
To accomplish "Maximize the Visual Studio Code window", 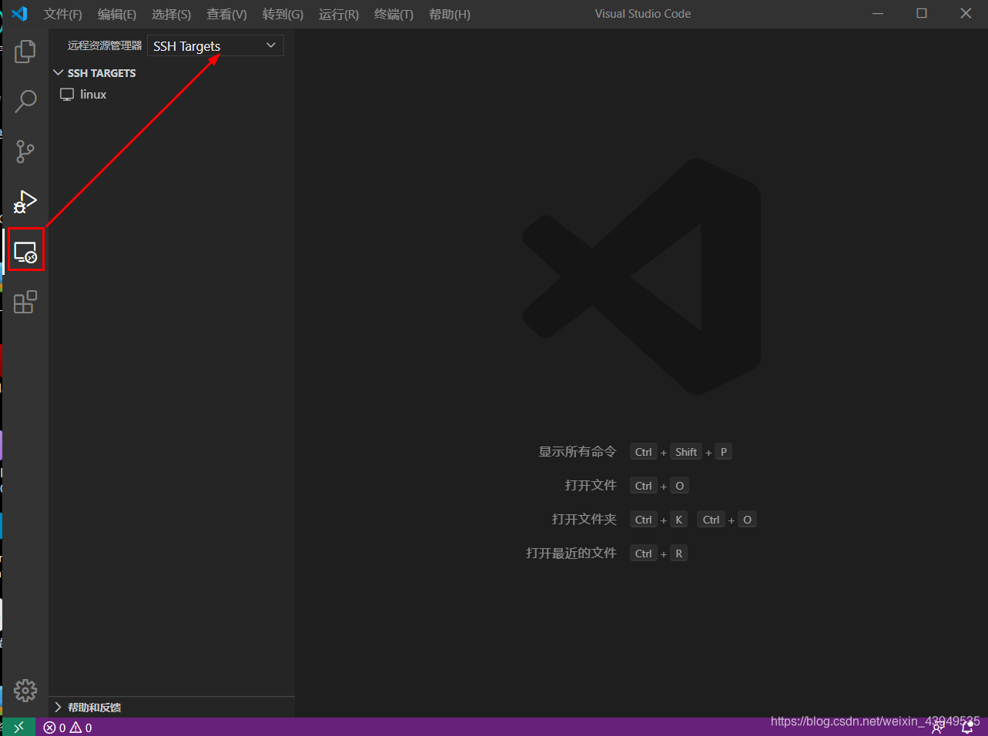I will tap(922, 14).
